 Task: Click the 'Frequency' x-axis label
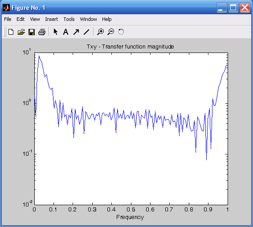pyautogui.click(x=130, y=217)
